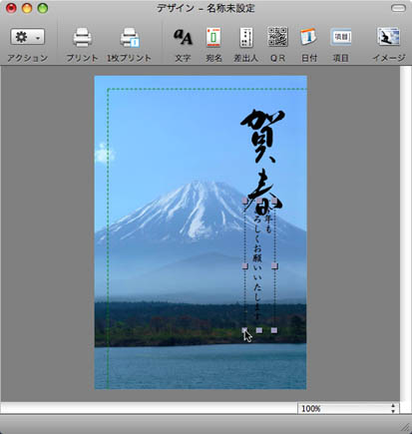This screenshot has width=412, height=434.
Task: Click the vertical scrollbar on right
Action: pyautogui.click(x=406, y=233)
